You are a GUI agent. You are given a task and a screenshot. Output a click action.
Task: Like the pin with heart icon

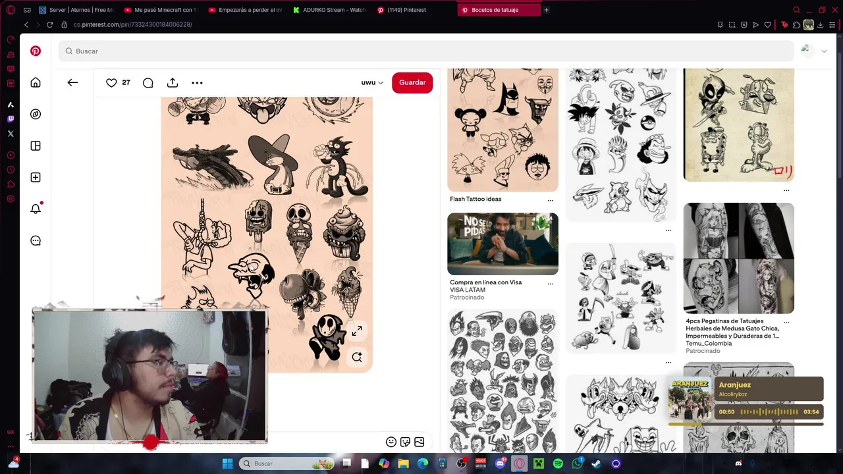[x=111, y=82]
